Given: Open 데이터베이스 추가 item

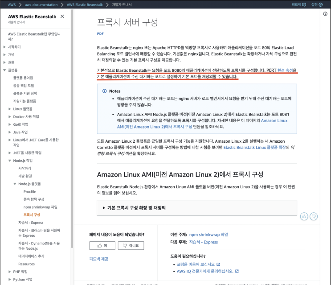Looking at the screenshot, I should pyautogui.click(x=31, y=256).
